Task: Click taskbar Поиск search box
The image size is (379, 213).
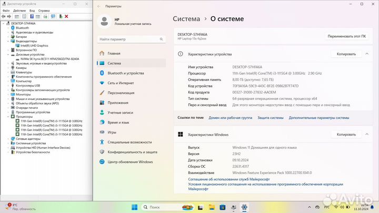Action: pos(168,207)
